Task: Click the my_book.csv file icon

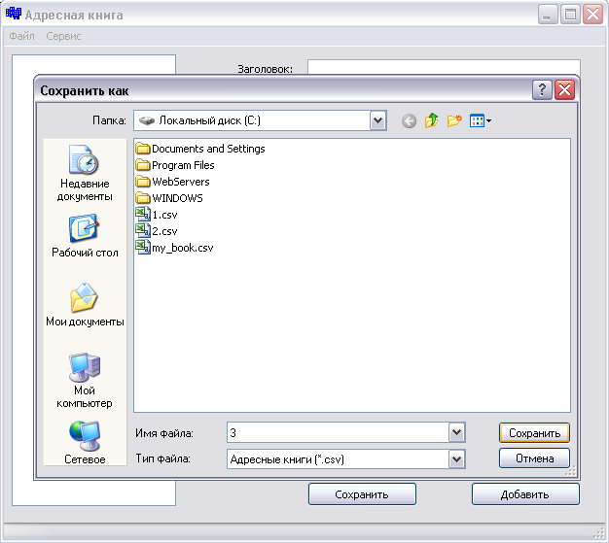Action: pyautogui.click(x=143, y=247)
